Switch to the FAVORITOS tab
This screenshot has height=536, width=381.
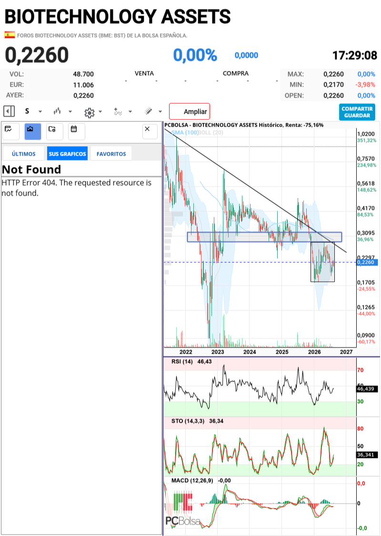pos(111,154)
